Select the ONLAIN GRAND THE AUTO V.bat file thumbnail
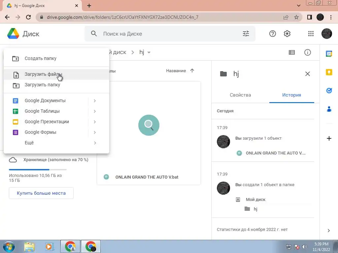 pyautogui.click(x=149, y=125)
